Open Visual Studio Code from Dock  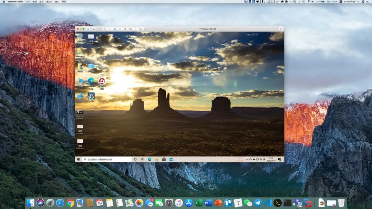click(x=268, y=203)
